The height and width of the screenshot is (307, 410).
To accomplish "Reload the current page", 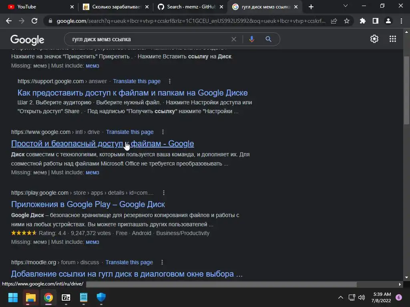I will pyautogui.click(x=34, y=21).
